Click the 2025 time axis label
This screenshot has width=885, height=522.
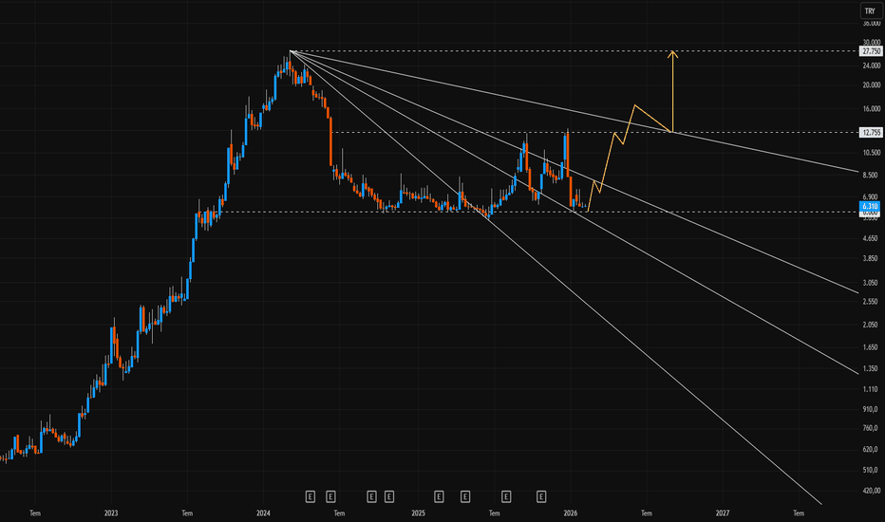(x=418, y=513)
